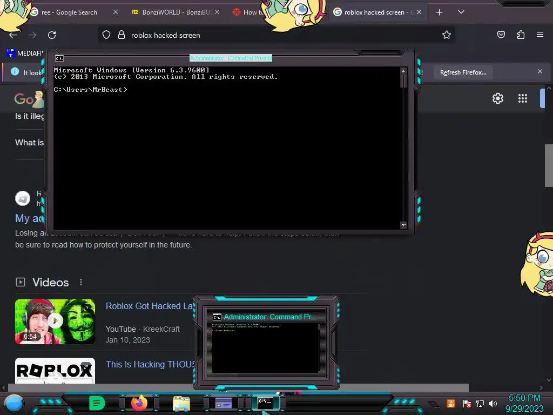
Task: Click the page vertical scrollbar thumb
Action: [x=549, y=165]
